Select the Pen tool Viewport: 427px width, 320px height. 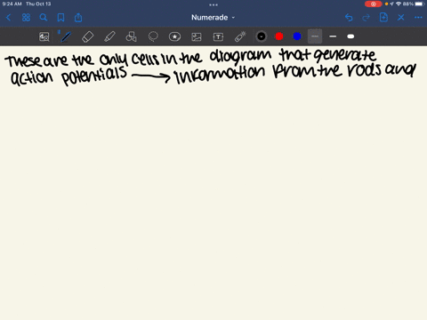point(66,36)
